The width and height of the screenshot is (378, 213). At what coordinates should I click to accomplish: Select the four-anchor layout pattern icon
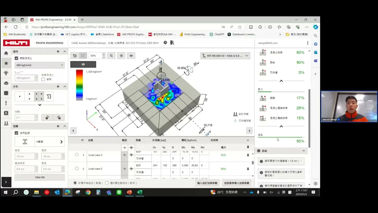(39, 96)
